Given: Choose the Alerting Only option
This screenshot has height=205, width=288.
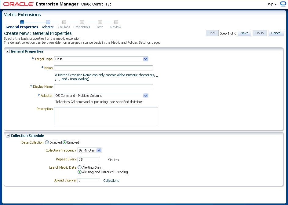Looking at the screenshot, I should 79,167.
